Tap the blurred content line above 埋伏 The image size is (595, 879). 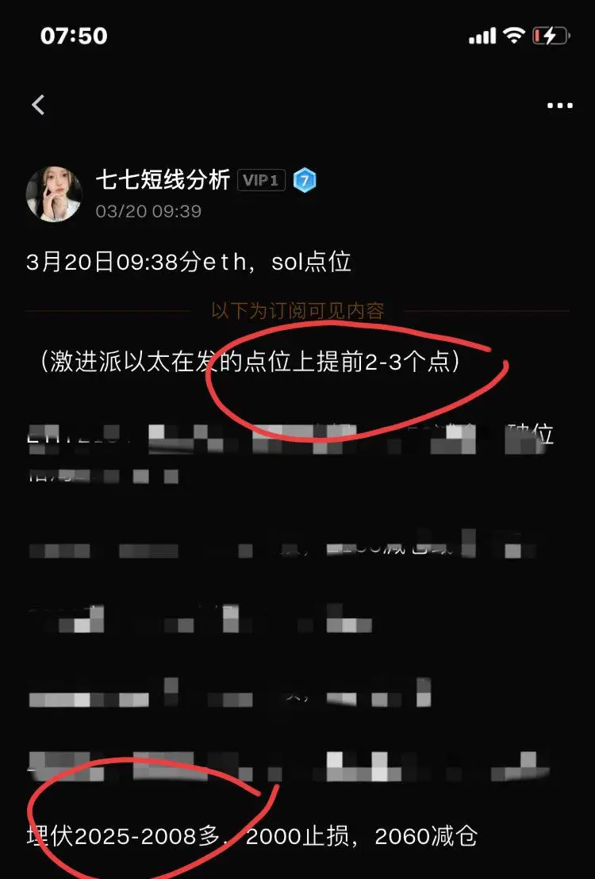[289, 767]
